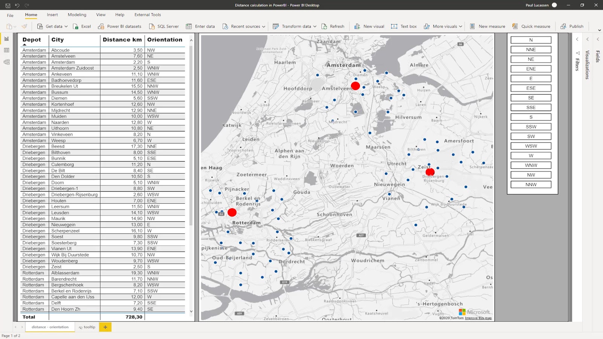The width and height of the screenshot is (603, 339).
Task: Sort table by Depot column header
Action: (x=32, y=40)
